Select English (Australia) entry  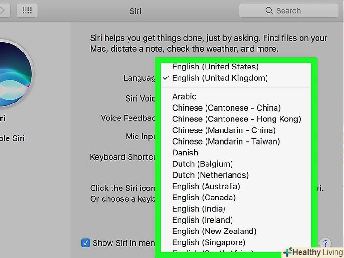click(x=236, y=186)
